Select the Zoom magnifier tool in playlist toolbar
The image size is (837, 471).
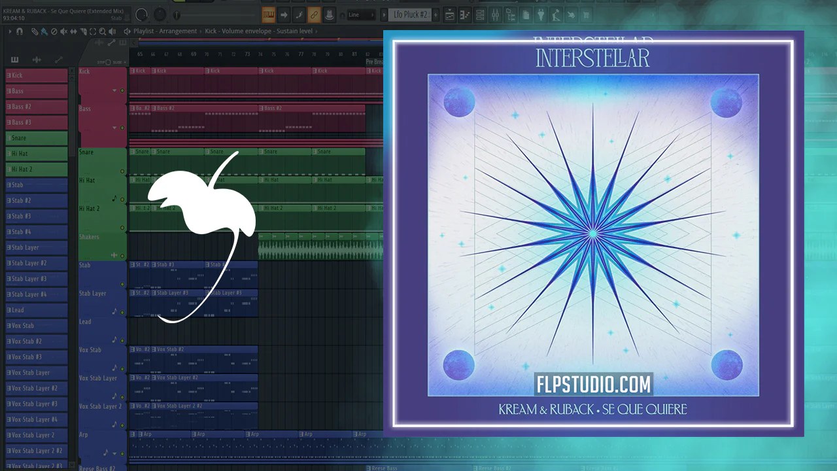(101, 31)
